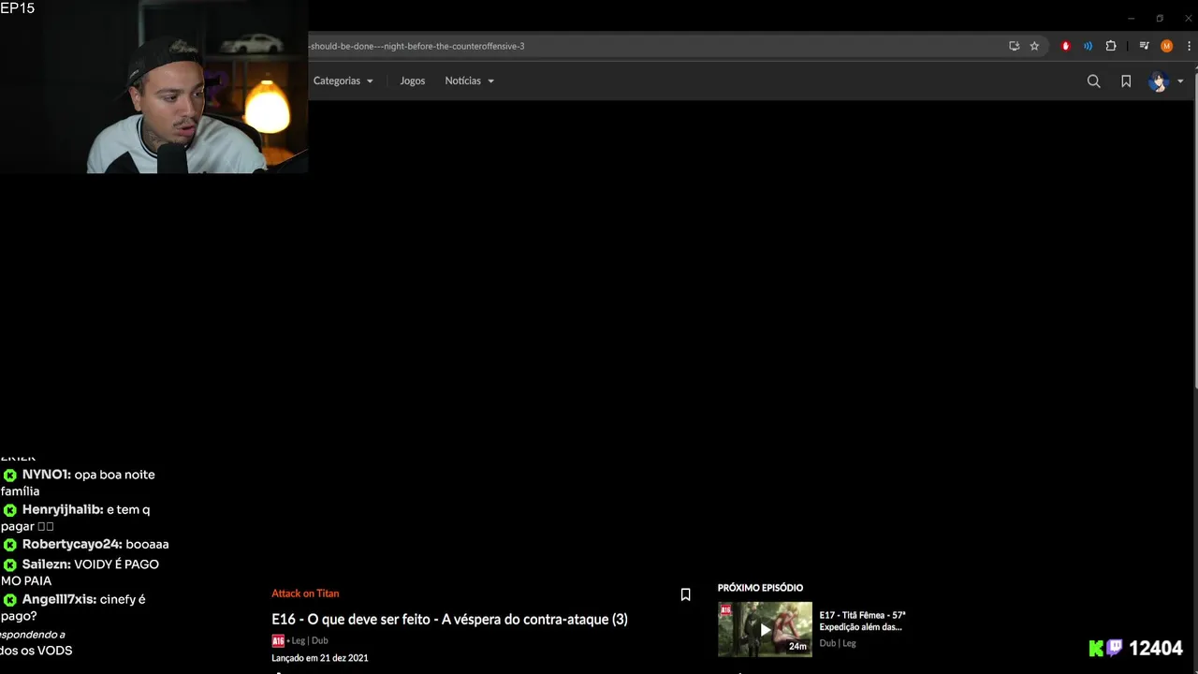Viewport: 1198px width, 674px height.
Task: Play next episode E17 thumbnail
Action: pyautogui.click(x=765, y=629)
